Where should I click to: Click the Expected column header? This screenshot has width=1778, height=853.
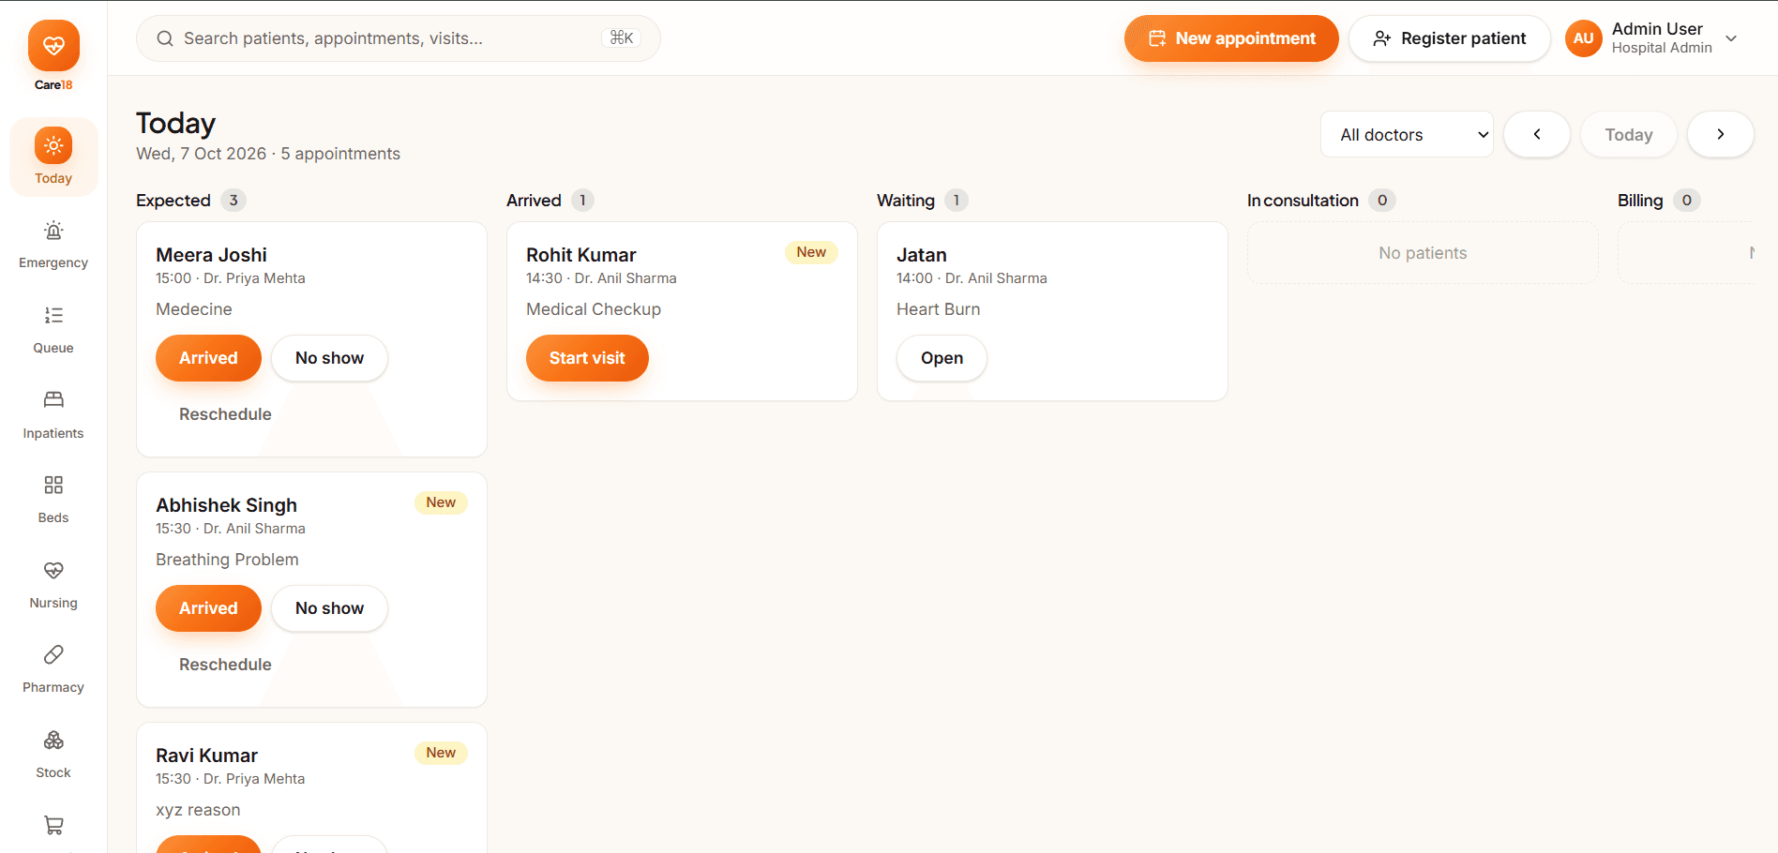click(173, 201)
